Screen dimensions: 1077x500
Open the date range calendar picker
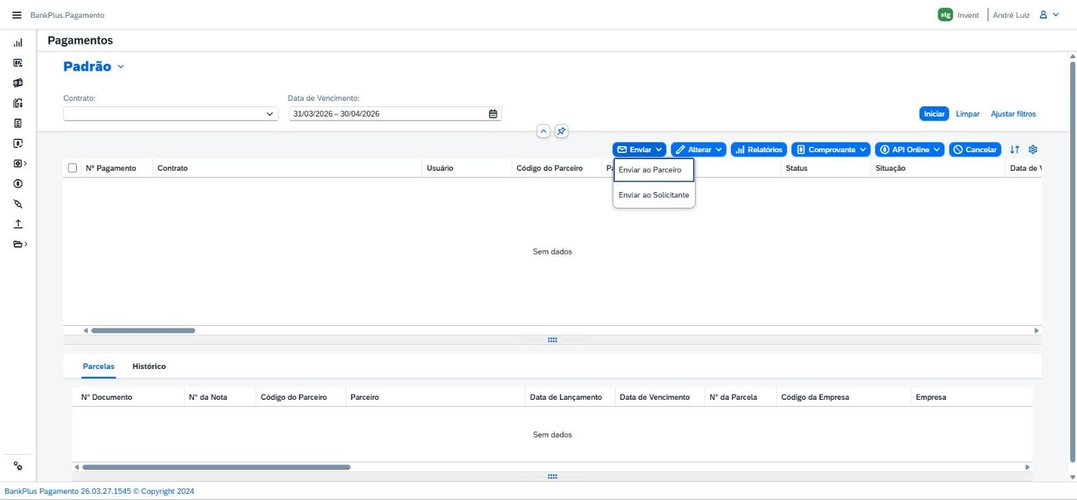[x=492, y=114]
